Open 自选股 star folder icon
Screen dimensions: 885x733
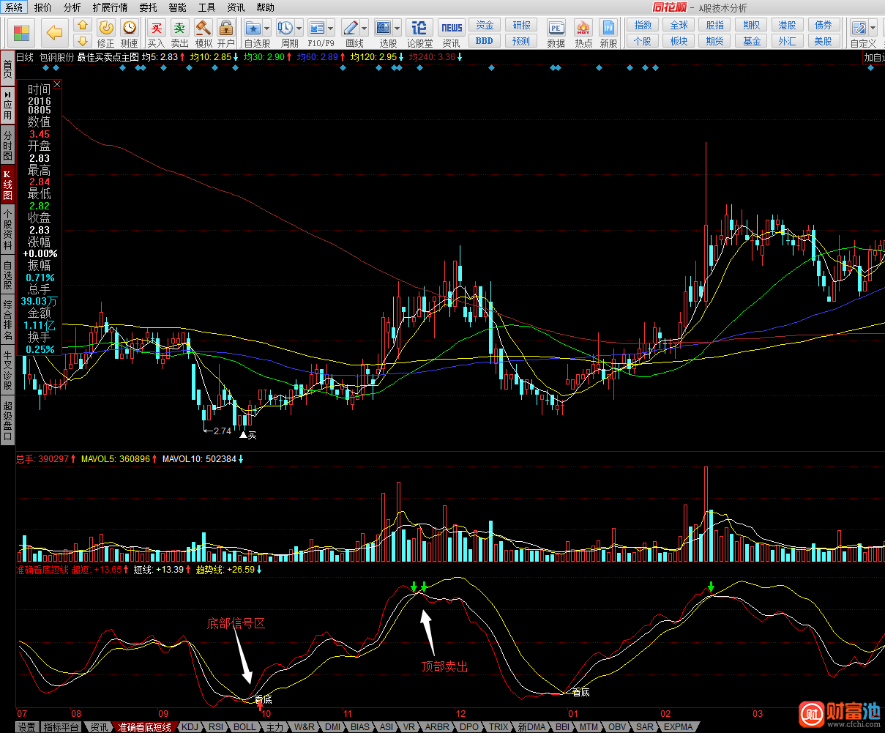(x=253, y=28)
